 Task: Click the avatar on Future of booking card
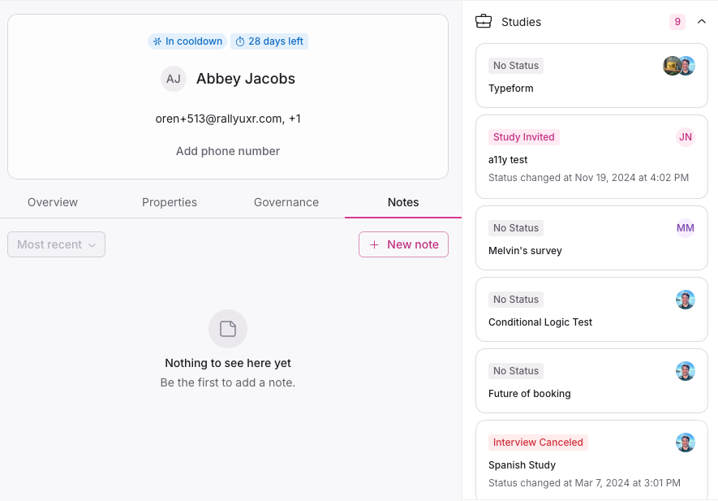point(686,371)
